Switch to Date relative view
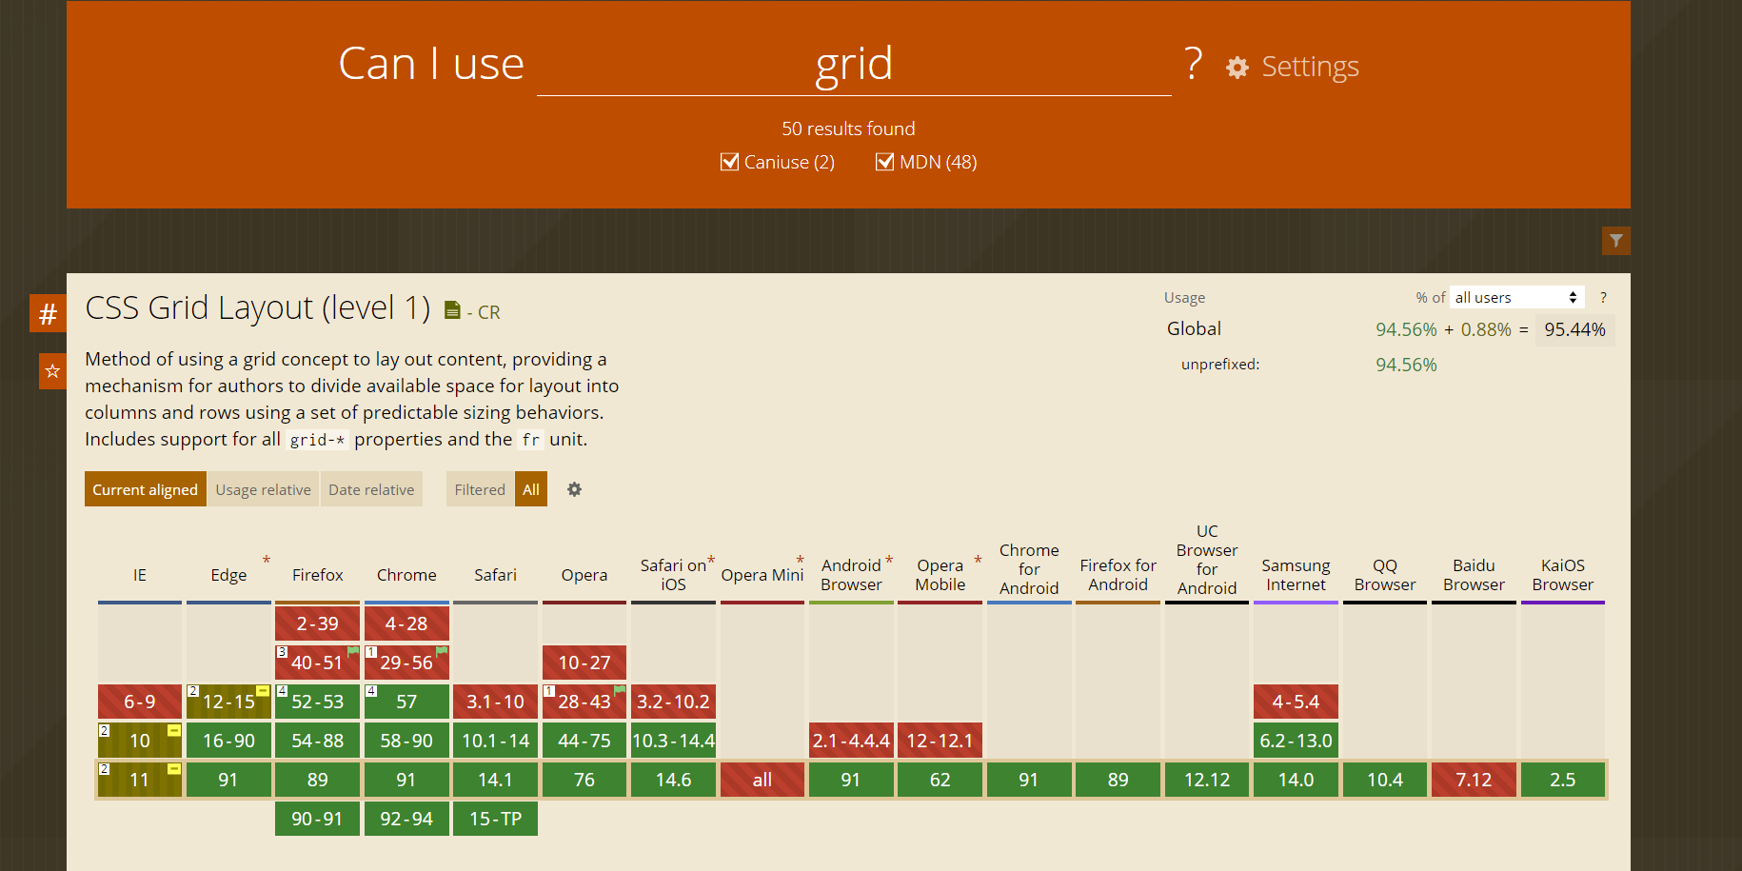 coord(371,489)
